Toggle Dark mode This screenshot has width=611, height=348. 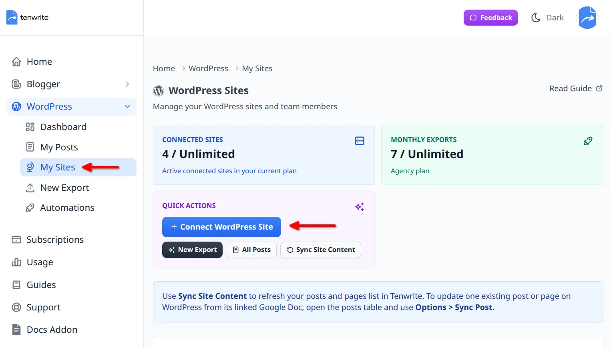pos(547,17)
